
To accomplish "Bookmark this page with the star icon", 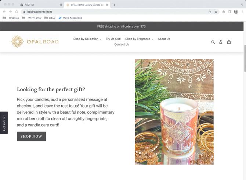I will tap(216, 12).
